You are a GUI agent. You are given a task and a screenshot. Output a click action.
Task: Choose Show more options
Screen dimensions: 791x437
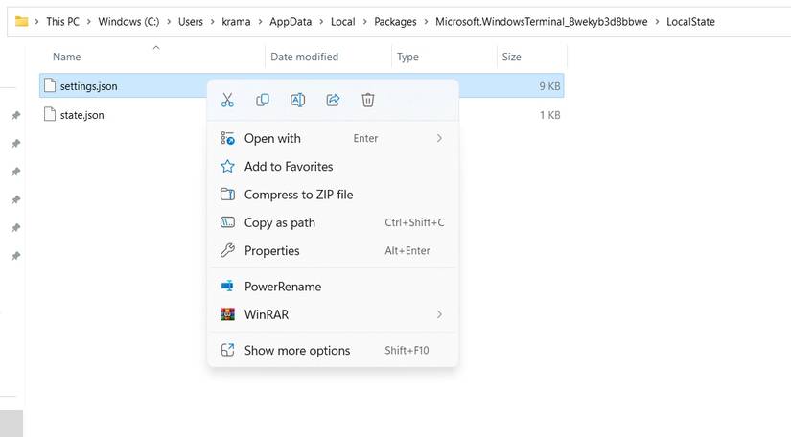[297, 350]
